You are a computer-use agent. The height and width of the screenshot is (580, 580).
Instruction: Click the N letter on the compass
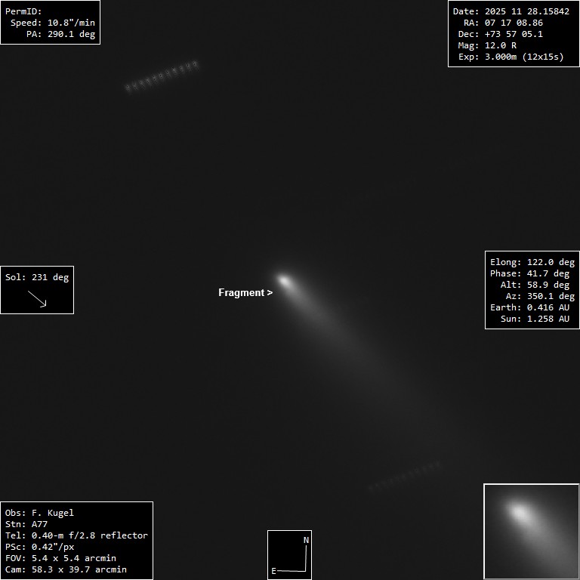click(306, 540)
